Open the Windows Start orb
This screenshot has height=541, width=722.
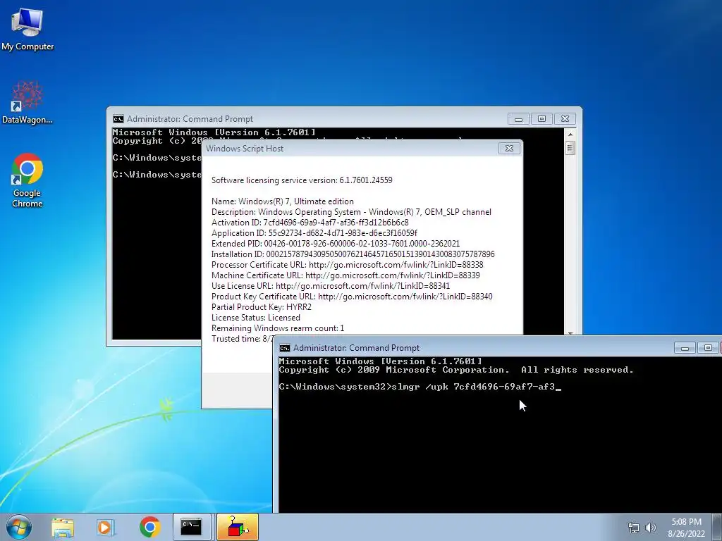click(18, 527)
